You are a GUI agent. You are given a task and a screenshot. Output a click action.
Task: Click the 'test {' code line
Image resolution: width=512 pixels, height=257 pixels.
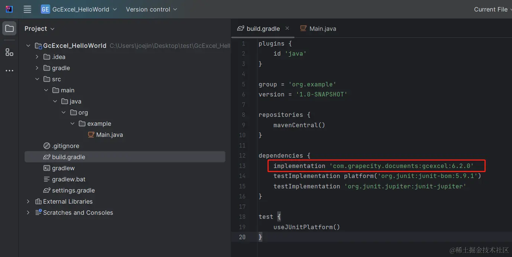pyautogui.click(x=269, y=217)
